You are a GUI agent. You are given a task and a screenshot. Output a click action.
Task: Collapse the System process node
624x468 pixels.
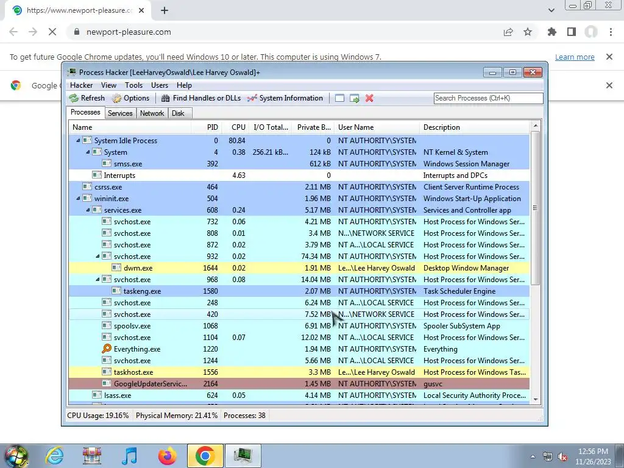[x=88, y=152]
